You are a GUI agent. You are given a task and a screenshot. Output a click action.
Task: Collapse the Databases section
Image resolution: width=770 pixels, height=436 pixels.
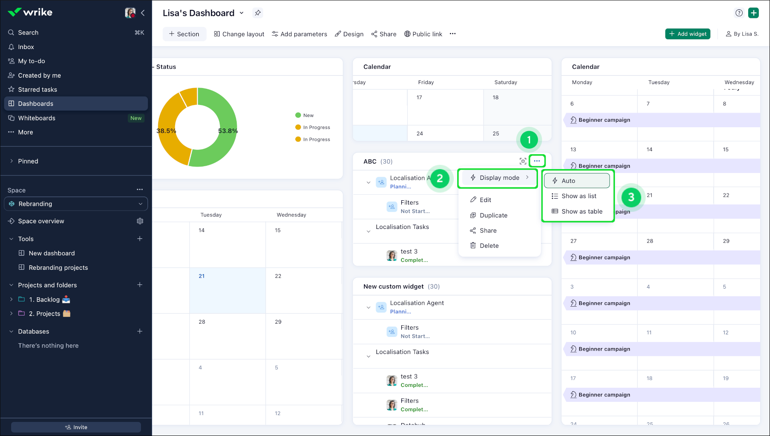pos(12,332)
